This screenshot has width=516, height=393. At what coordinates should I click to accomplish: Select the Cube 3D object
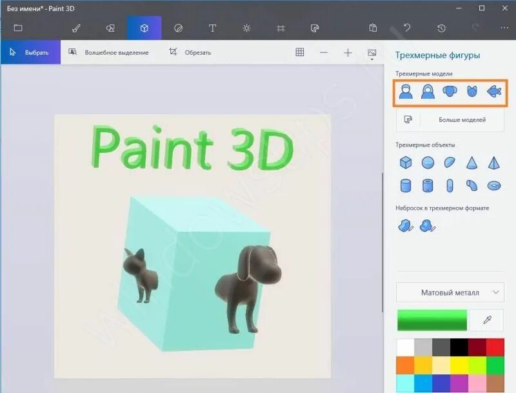[x=406, y=163]
